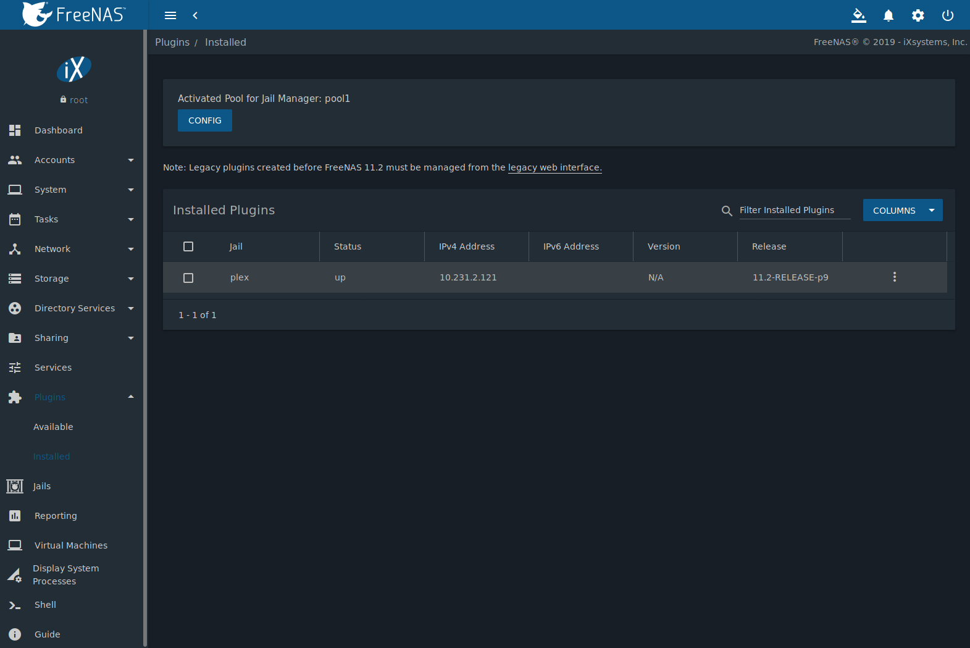Expand the Network menu arrow
970x648 pixels.
[131, 249]
